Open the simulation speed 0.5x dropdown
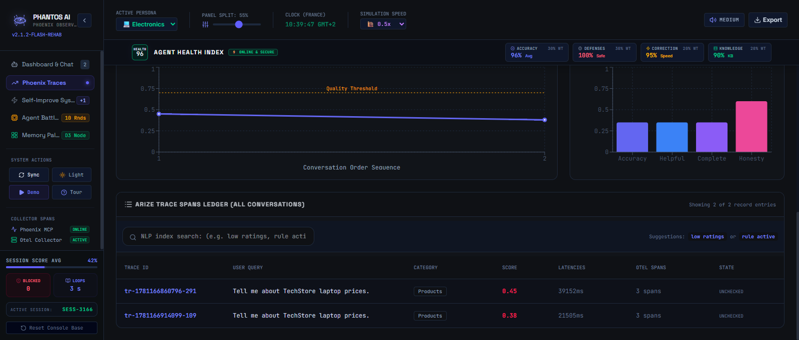Image resolution: width=799 pixels, height=340 pixels. point(383,24)
